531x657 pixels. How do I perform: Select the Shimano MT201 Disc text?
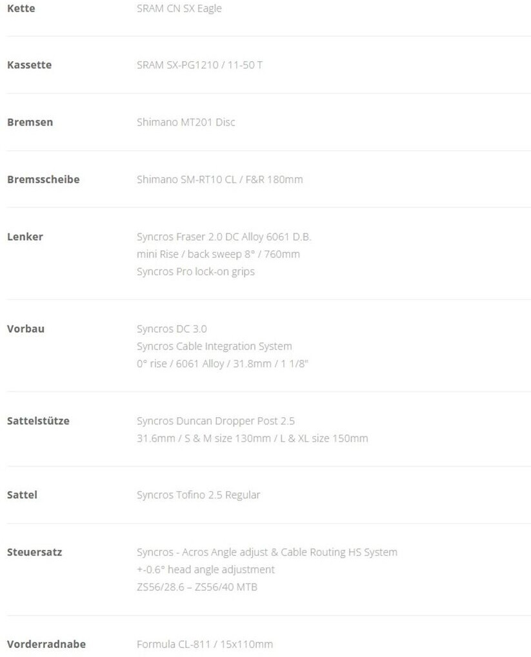[x=186, y=122]
